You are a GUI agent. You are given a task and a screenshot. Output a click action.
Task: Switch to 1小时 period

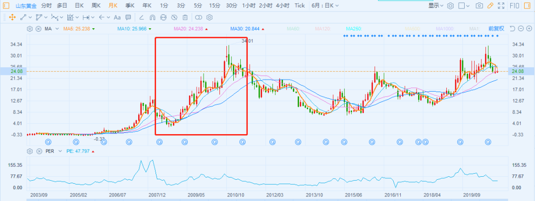tap(249, 5)
